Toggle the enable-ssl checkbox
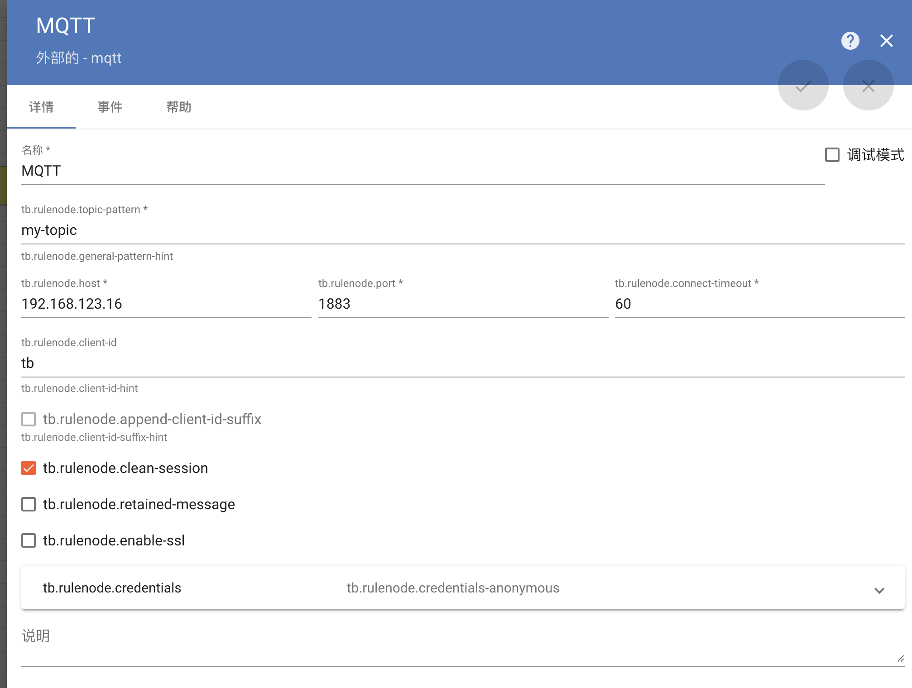The image size is (912, 688). click(x=29, y=540)
